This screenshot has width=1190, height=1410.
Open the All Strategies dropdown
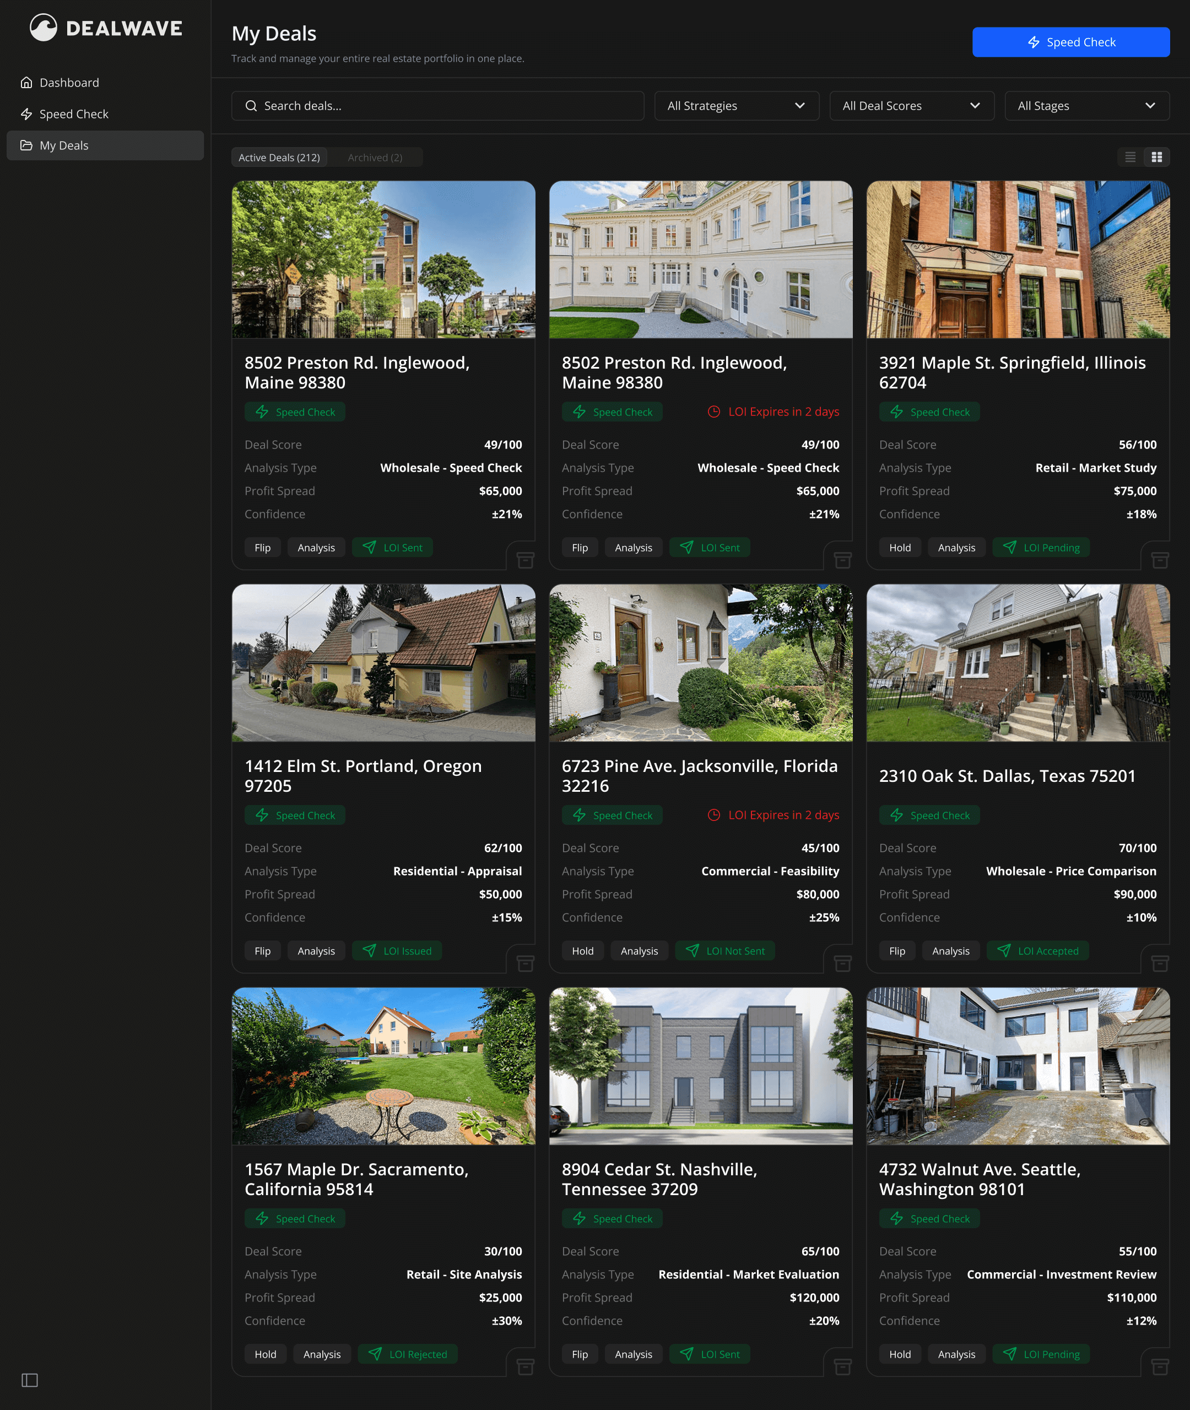(x=736, y=105)
